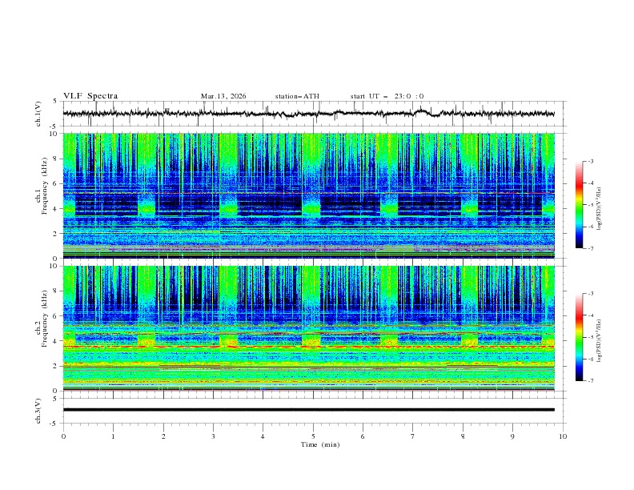Click the ch.2 colorbar 'log(PSD)(V²/Hz)' label
Viewport: 634px width, 490px height.
coord(599,339)
